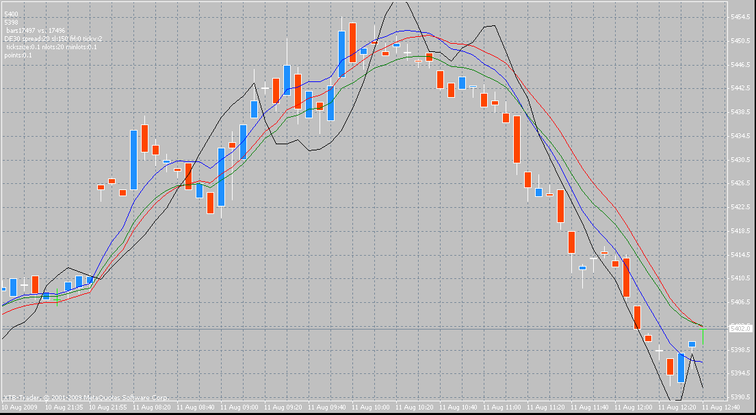Screen dimensions: 756x415
Task: Click the "11 Aug 11:20" time label
Action: (x=545, y=407)
